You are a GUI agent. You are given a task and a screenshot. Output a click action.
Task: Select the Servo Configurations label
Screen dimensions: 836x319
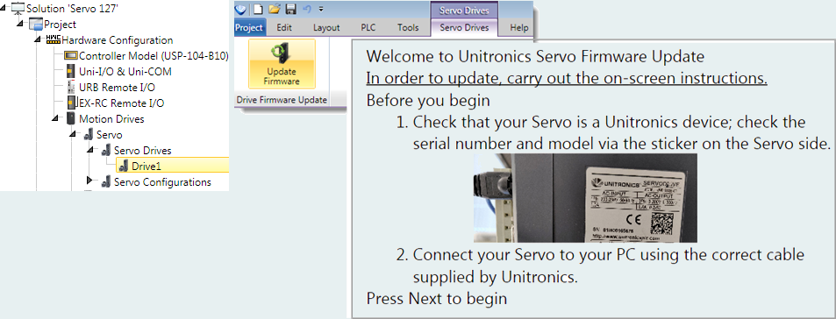click(162, 182)
